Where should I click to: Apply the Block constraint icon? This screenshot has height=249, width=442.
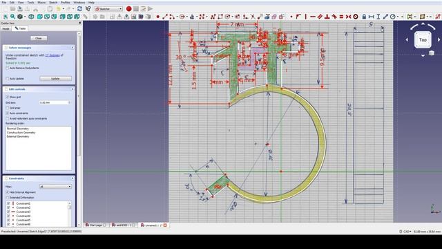pyautogui.click(x=356, y=17)
